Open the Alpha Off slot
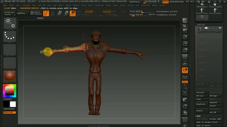The height and width of the screenshot is (127, 227). [10, 50]
